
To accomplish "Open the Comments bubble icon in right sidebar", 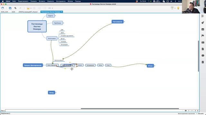I will [x=203, y=56].
